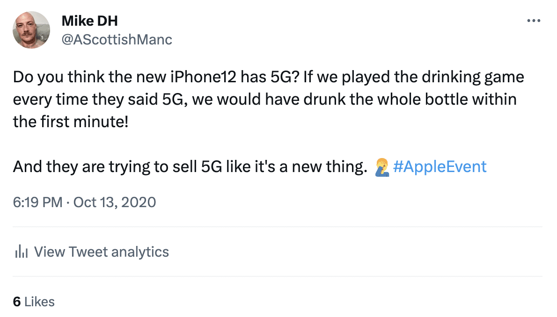This screenshot has height=317, width=557.
Task: Click the facepalm emoji in the tweet
Action: pos(381,167)
